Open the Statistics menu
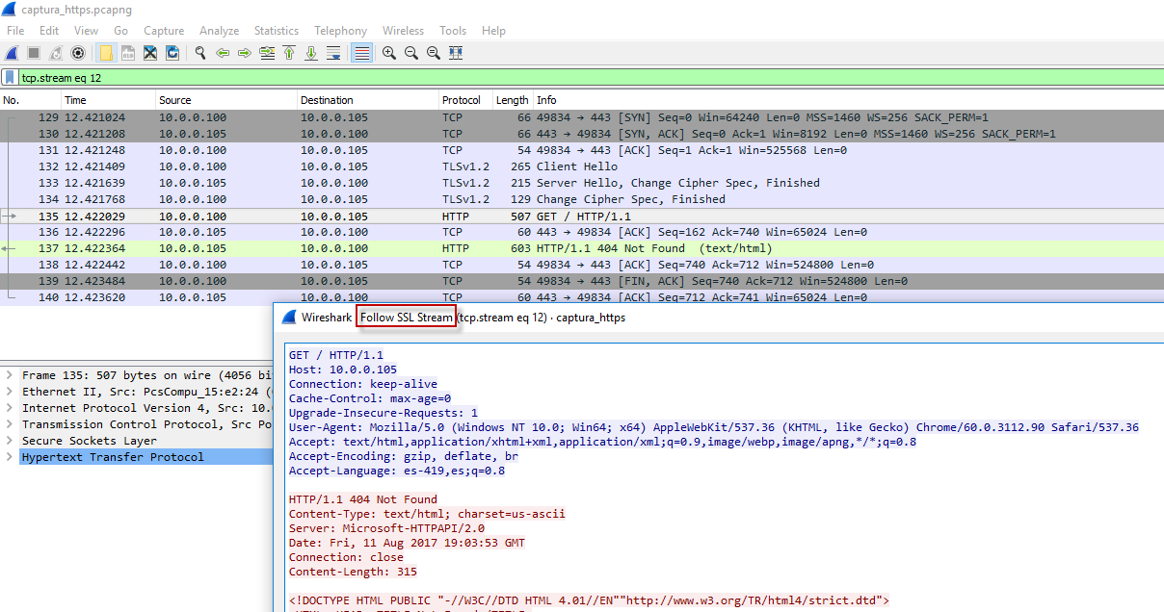Screen dimensions: 1164x612 277,31
